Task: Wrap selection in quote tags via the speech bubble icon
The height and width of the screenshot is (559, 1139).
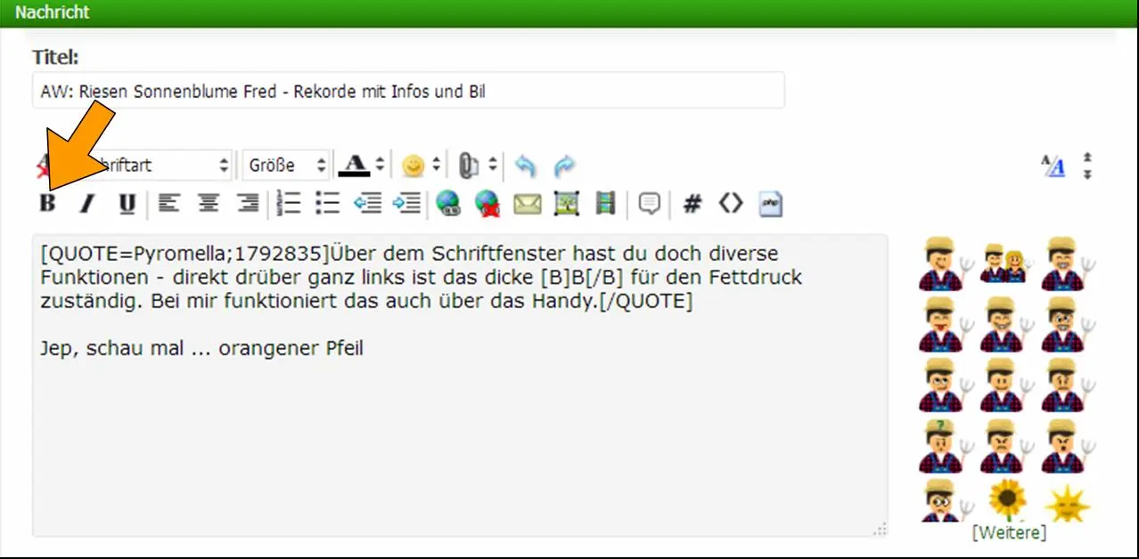Action: pyautogui.click(x=650, y=204)
